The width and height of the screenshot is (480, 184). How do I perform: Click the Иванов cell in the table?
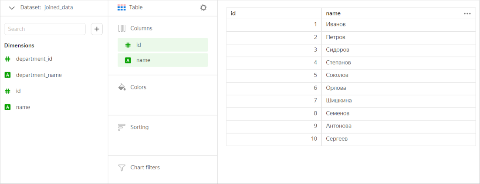click(336, 25)
